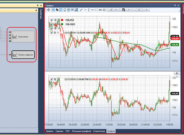Click the 158,94 label on lower chart
The height and width of the screenshot is (135, 184).
(x=175, y=94)
